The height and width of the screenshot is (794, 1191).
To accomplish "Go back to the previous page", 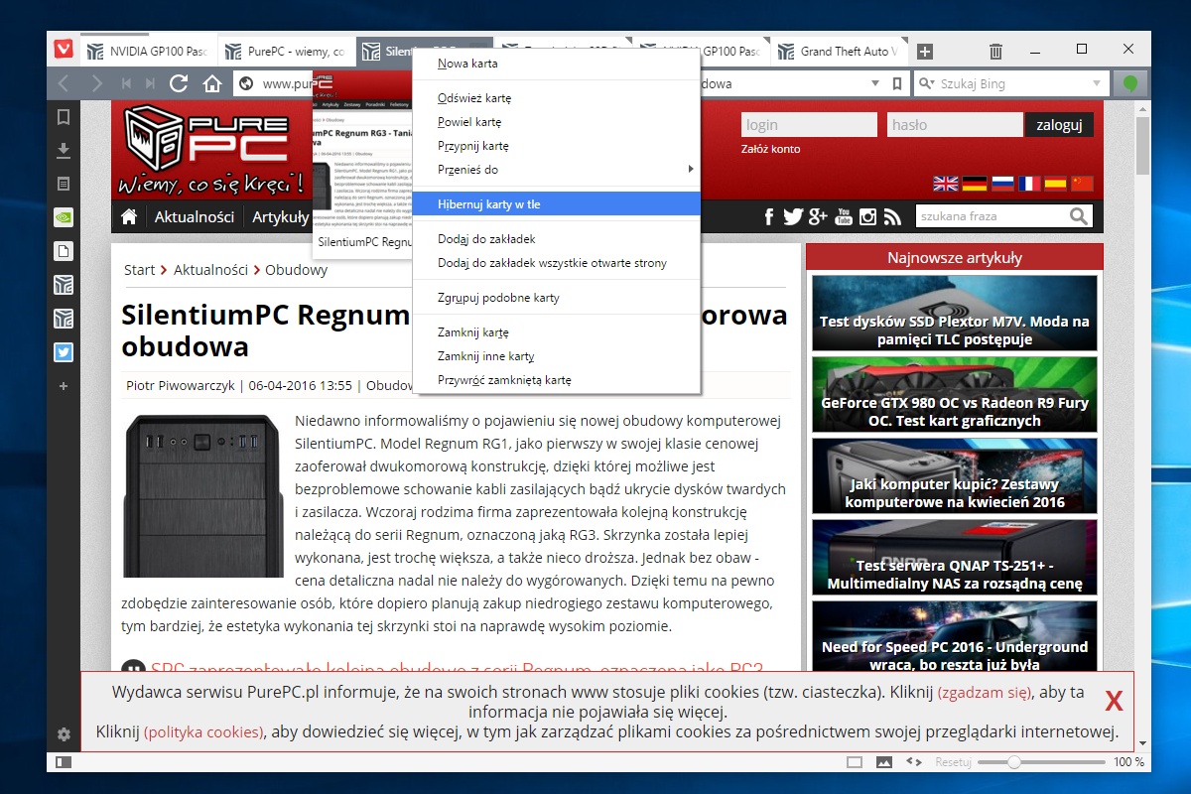I will (x=64, y=83).
